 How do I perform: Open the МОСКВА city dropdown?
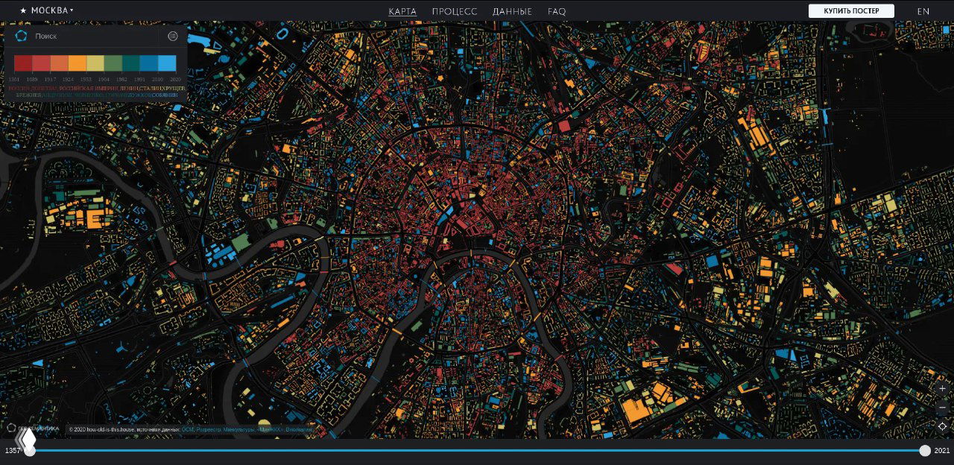coord(52,10)
